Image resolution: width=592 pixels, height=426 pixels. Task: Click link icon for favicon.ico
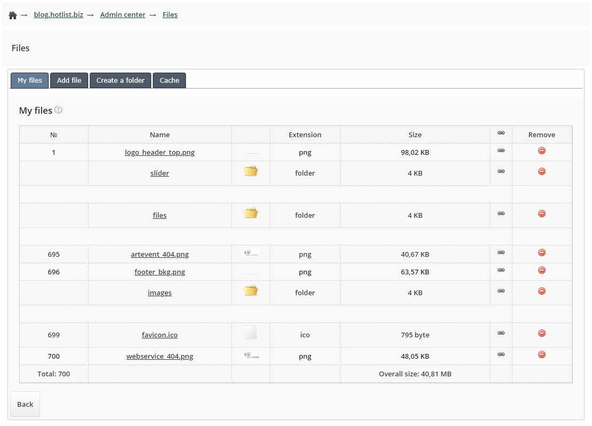pyautogui.click(x=501, y=333)
